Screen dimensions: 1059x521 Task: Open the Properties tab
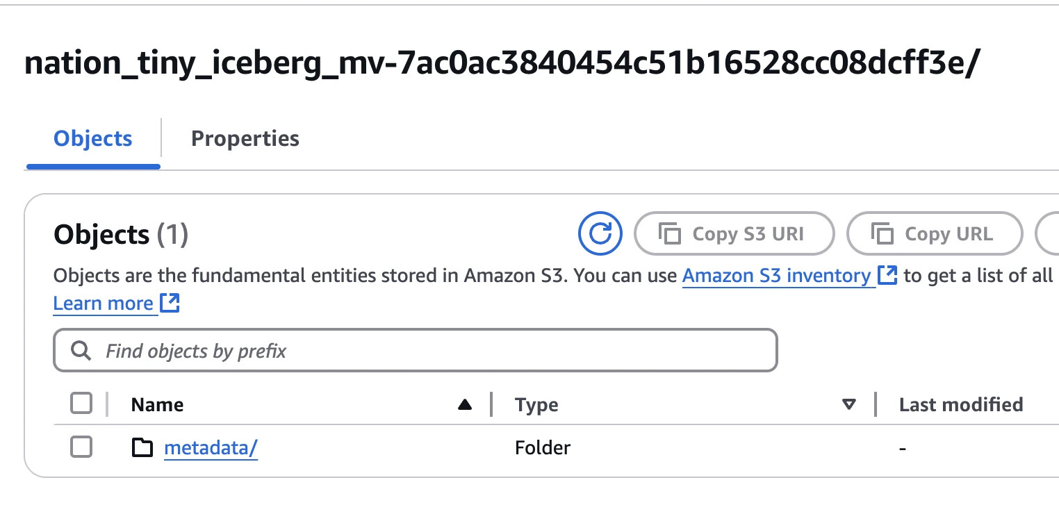pos(245,139)
